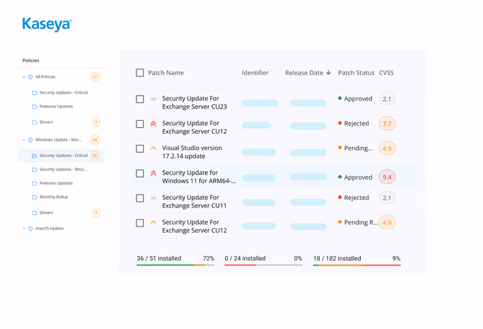Click the open folder icon of highlighted Security Updates - Critical
483x329 pixels.
pyautogui.click(x=35, y=156)
